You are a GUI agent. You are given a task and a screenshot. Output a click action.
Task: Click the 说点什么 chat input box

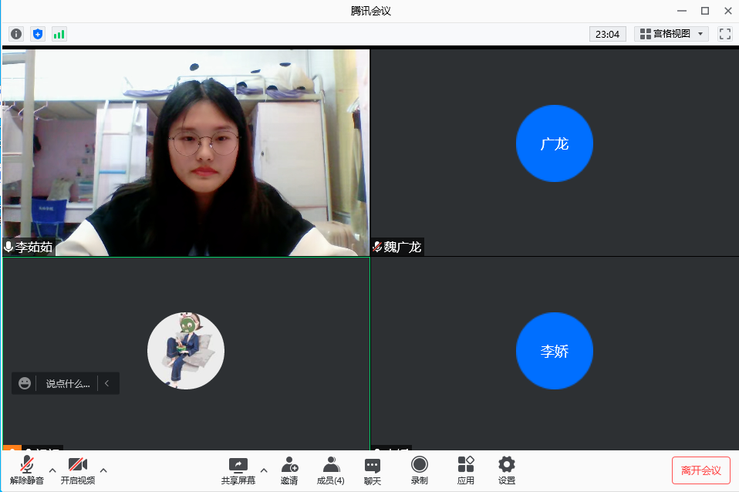coord(67,383)
